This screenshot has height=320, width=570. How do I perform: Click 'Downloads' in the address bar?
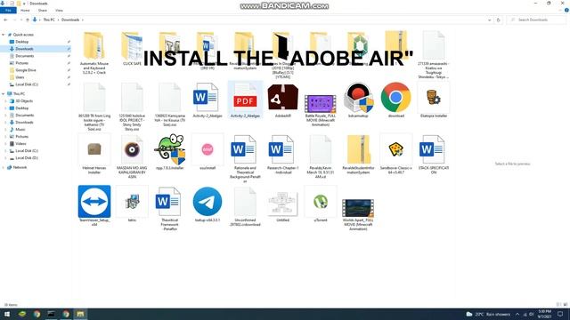70,20
